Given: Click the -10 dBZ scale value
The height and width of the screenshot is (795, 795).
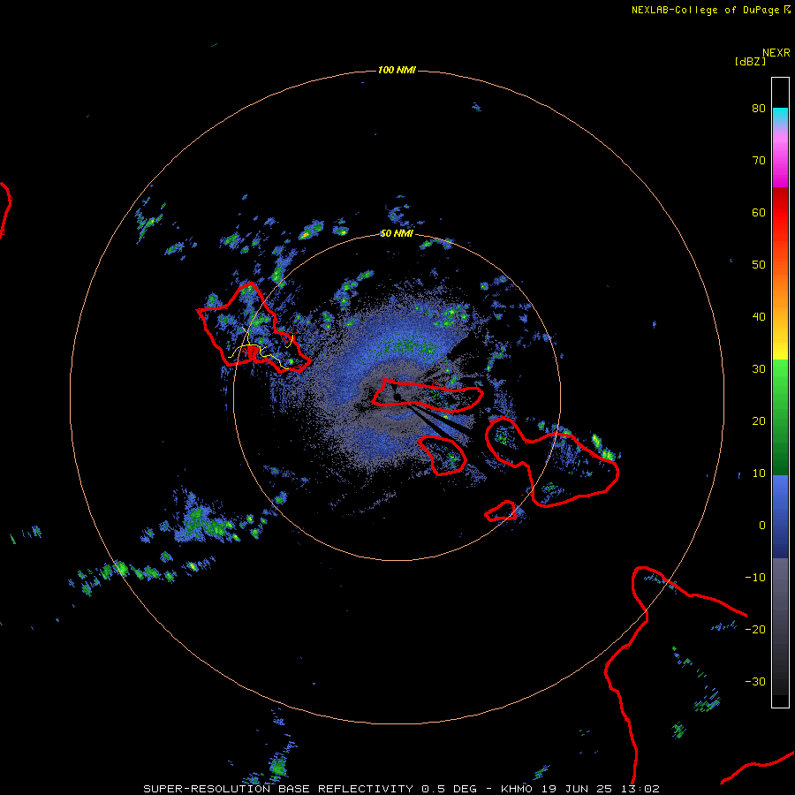Looking at the screenshot, I should point(755,578).
